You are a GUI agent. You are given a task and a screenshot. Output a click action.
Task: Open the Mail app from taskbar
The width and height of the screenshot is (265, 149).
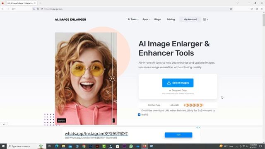tap(70, 146)
